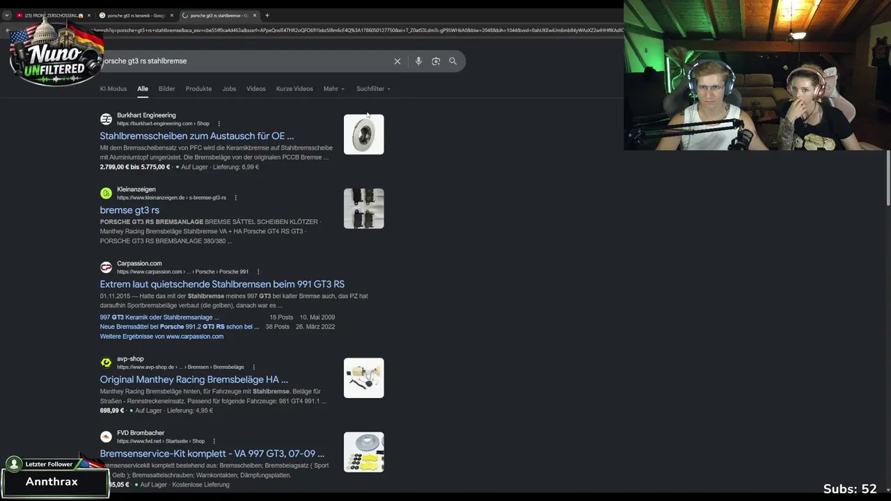Click the burkhart-engineering.com URL breadcrumb
The height and width of the screenshot is (501, 891).
[x=163, y=124]
